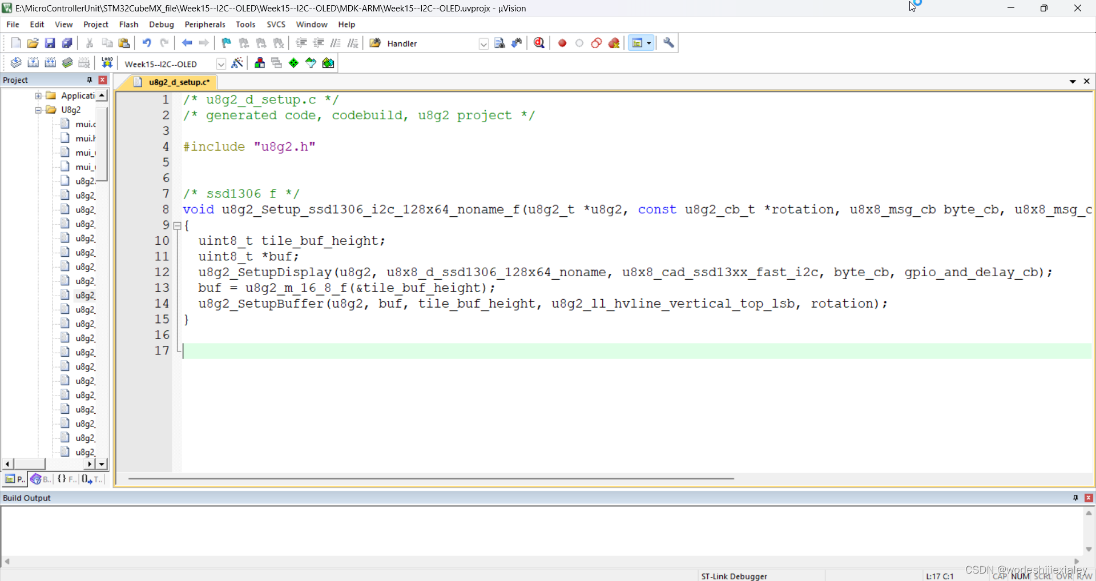Click the Select Software Packs icon

coord(311,63)
